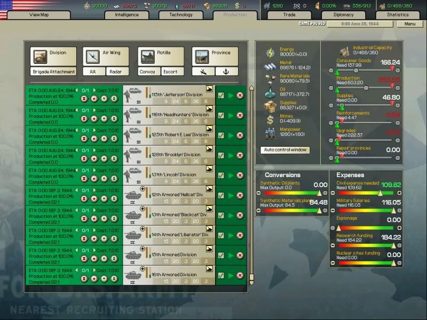Cancel the 115th 'Jefferson' Division production

[x=240, y=95]
